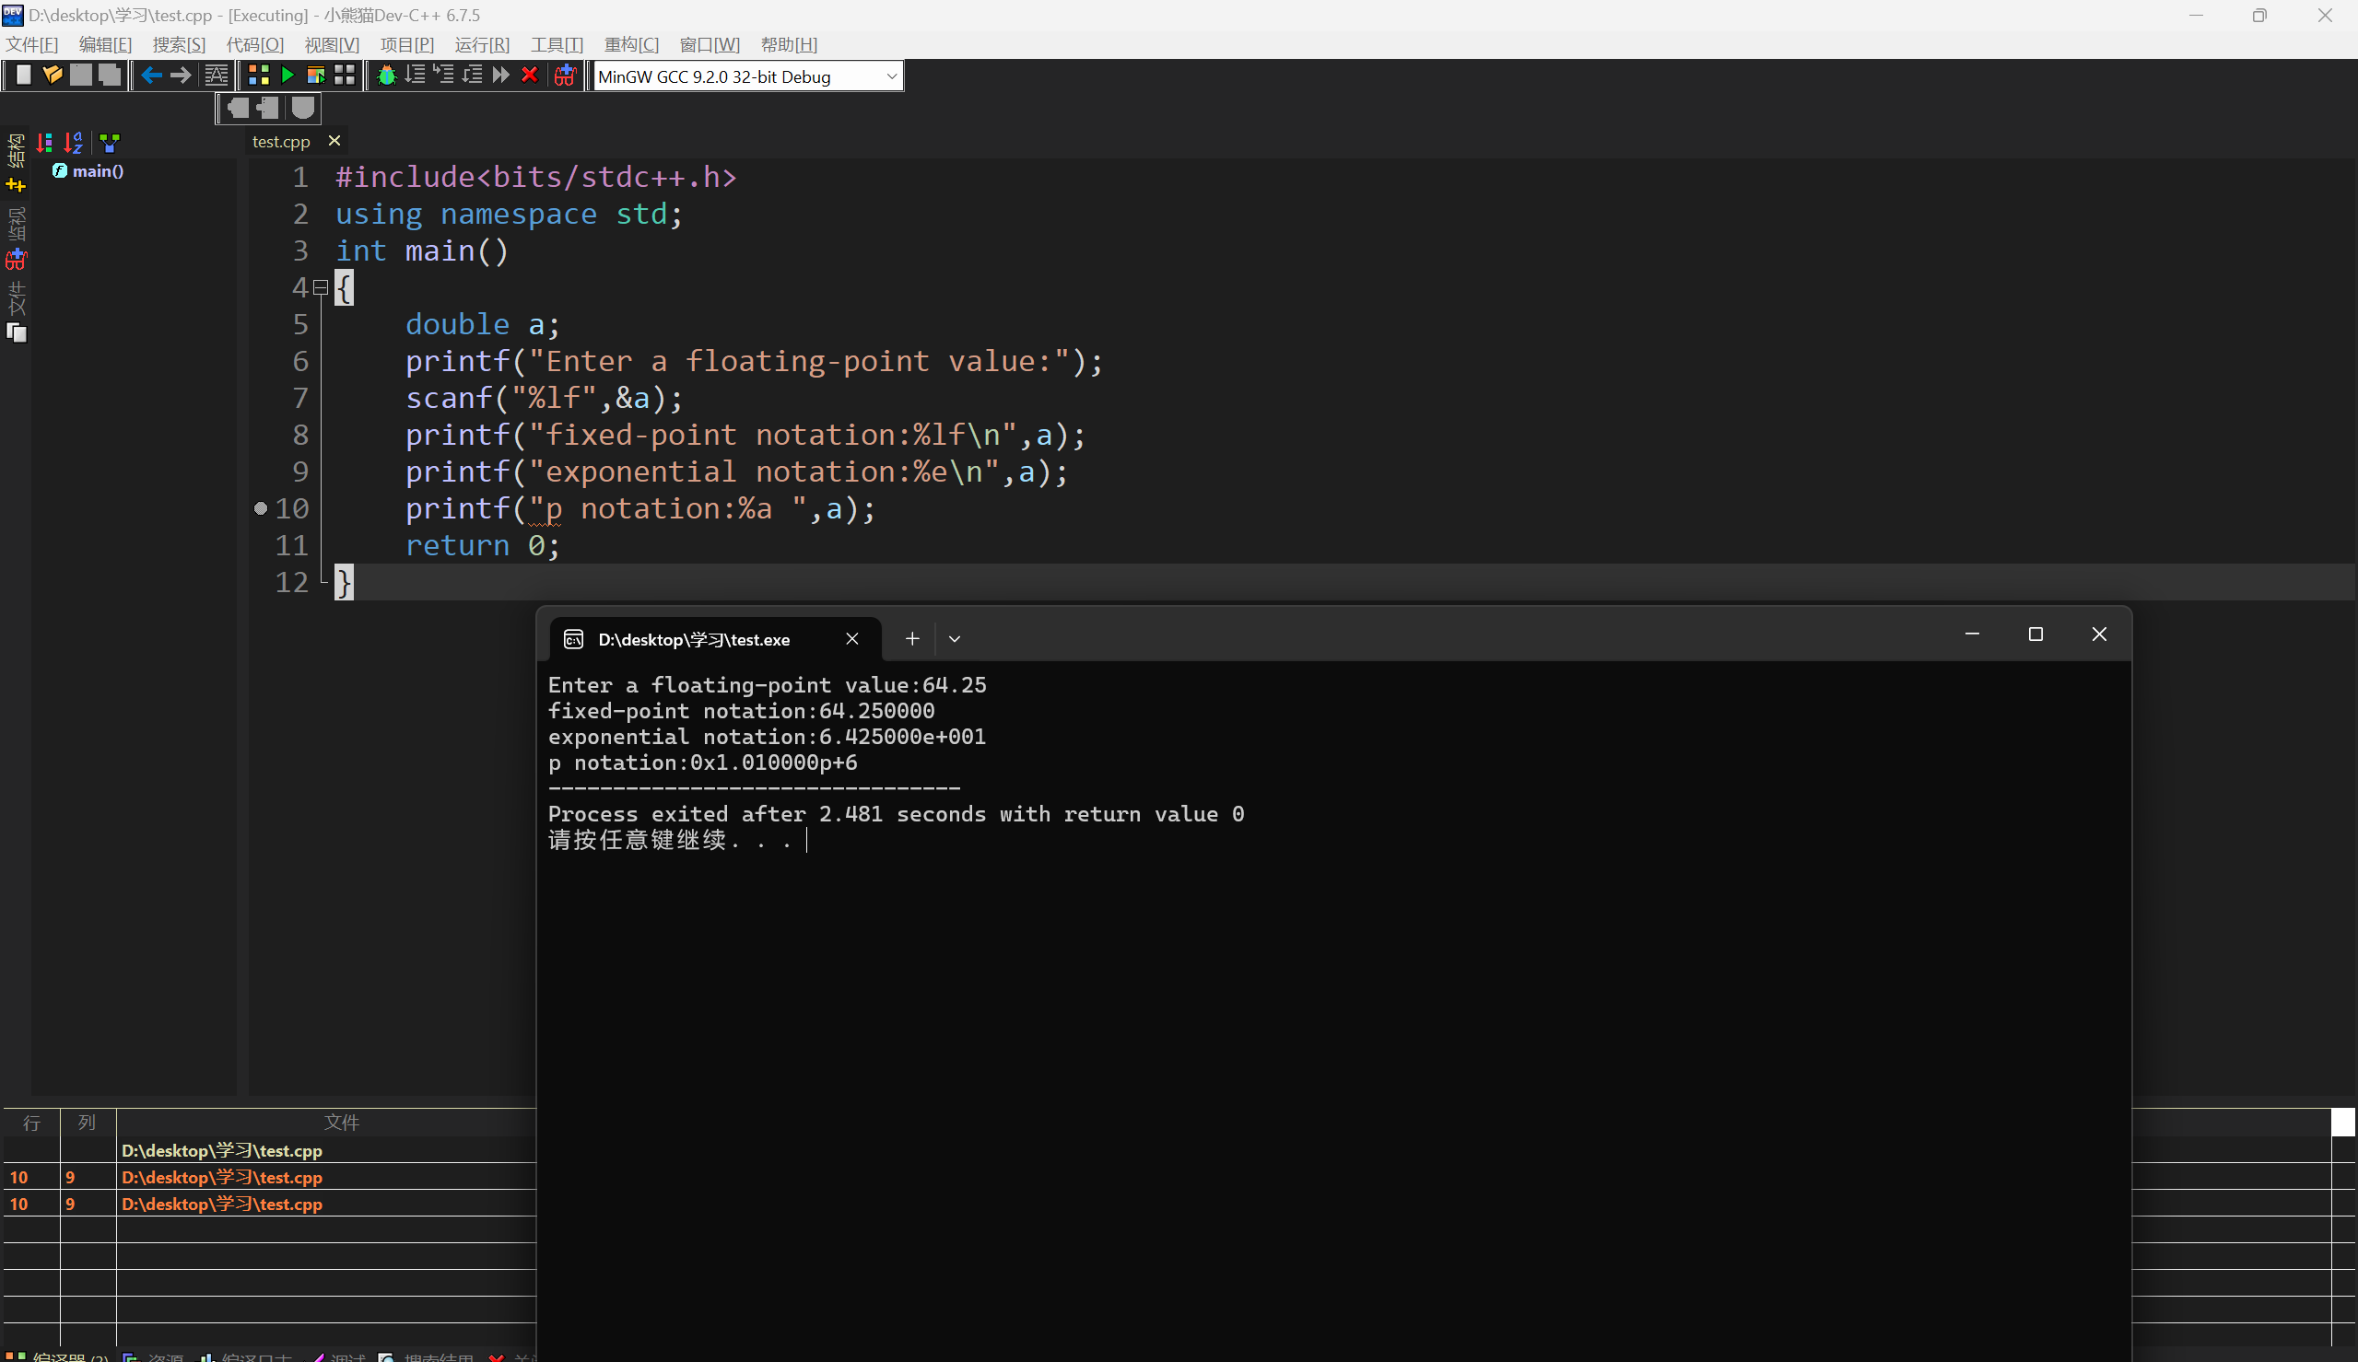Select the D:\desktop\学习\test.exe terminal tab
The height and width of the screenshot is (1362, 2358).
click(693, 640)
